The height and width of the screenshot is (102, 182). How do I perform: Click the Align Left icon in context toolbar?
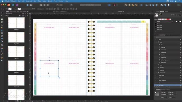[x=63, y=9]
